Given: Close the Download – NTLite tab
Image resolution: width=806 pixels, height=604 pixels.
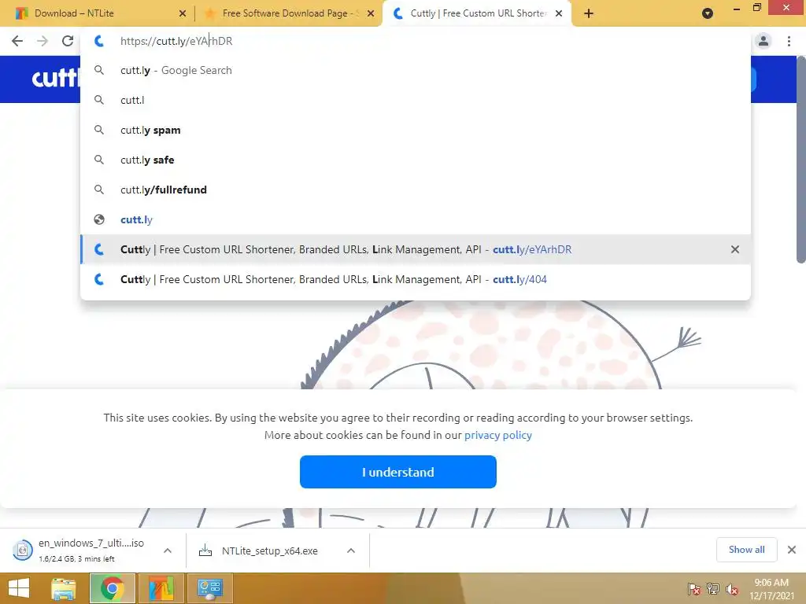Looking at the screenshot, I should click(x=182, y=13).
